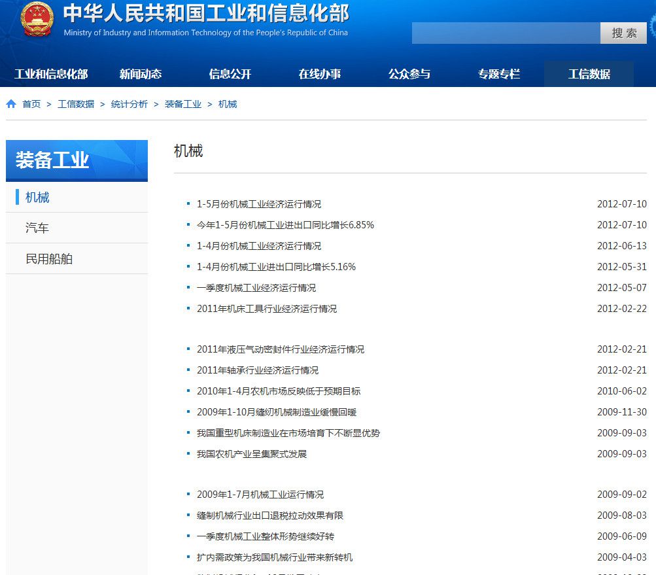Click the 搜索 search button
Screen dimensions: 656x575
pos(623,33)
